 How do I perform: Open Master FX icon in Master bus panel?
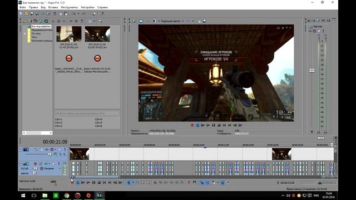[x=310, y=31]
